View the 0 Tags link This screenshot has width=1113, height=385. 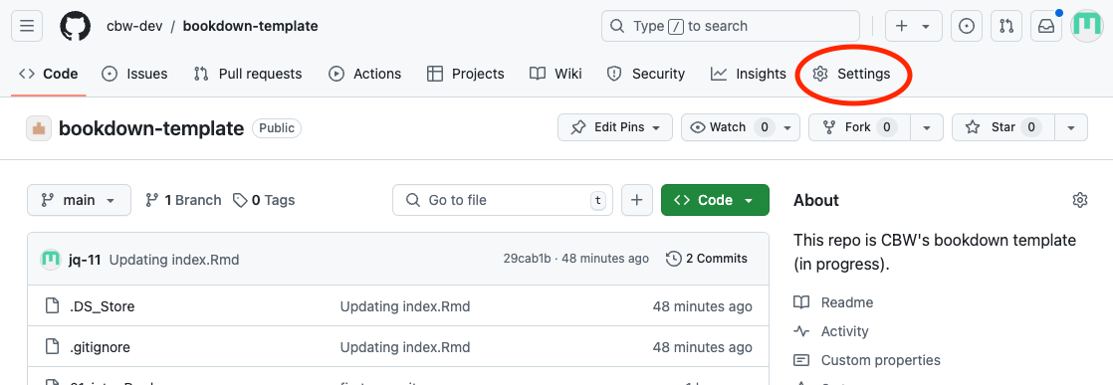[x=264, y=200]
